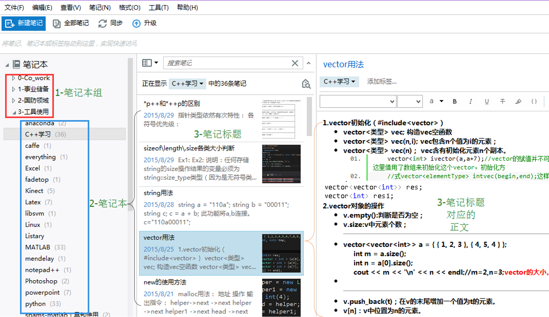Insert code block with braces icon
This screenshot has height=317, width=549.
point(534,101)
